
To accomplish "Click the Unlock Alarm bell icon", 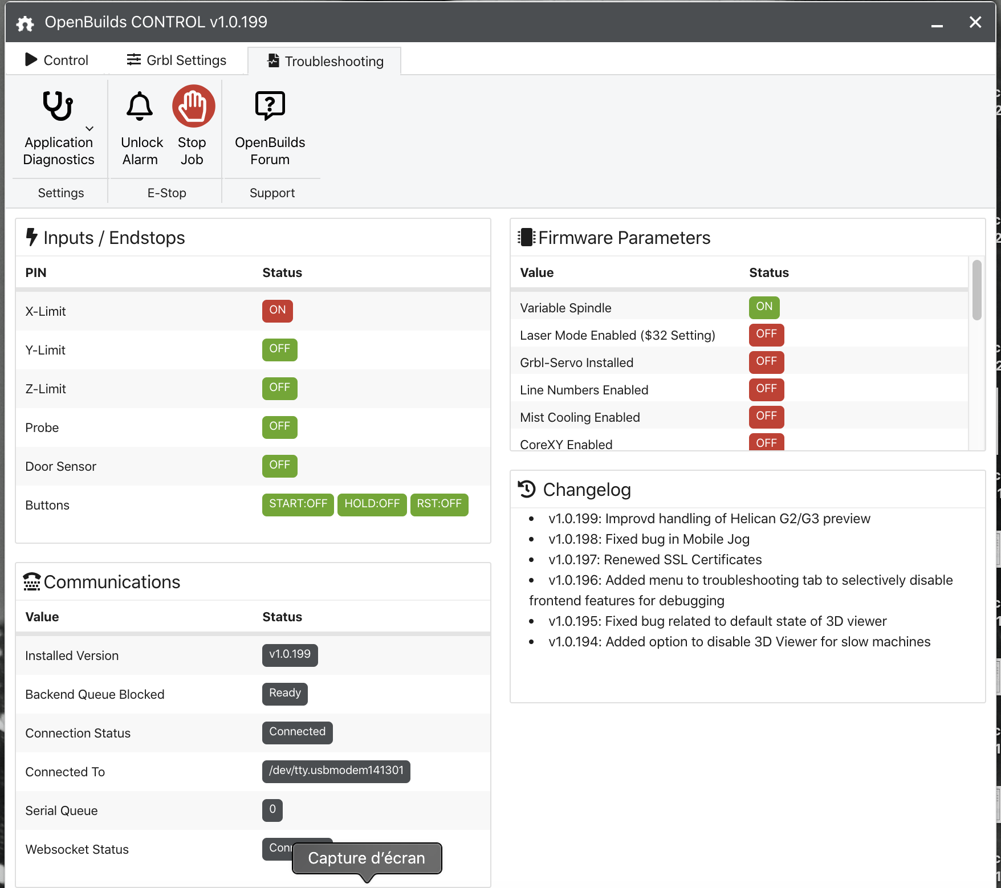I will (140, 106).
